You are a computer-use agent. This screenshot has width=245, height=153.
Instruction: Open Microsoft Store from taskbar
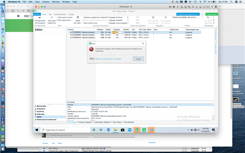(x=122, y=130)
